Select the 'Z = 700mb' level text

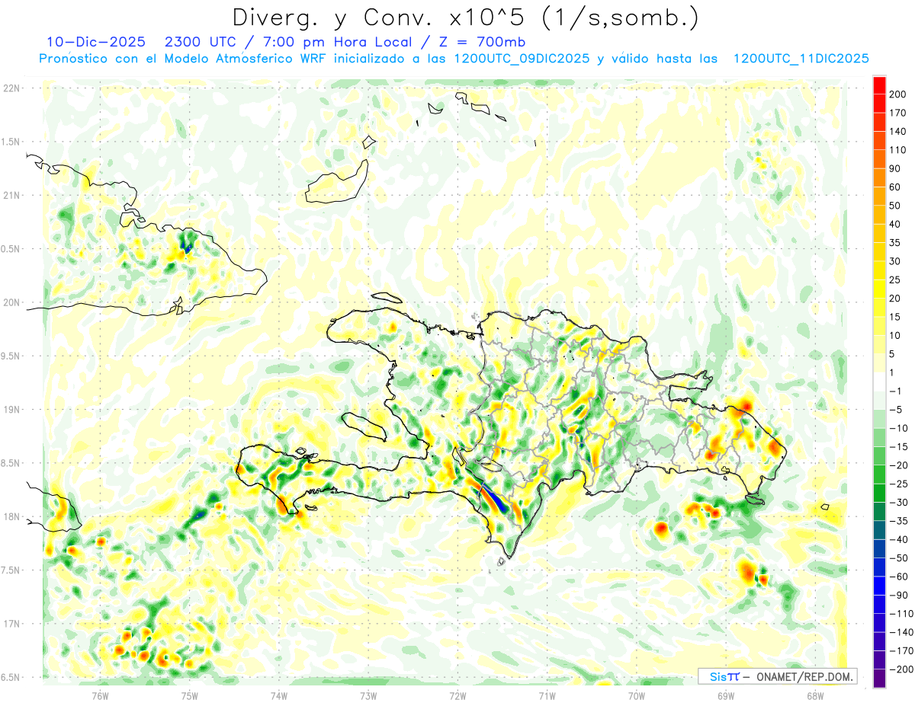click(x=481, y=42)
